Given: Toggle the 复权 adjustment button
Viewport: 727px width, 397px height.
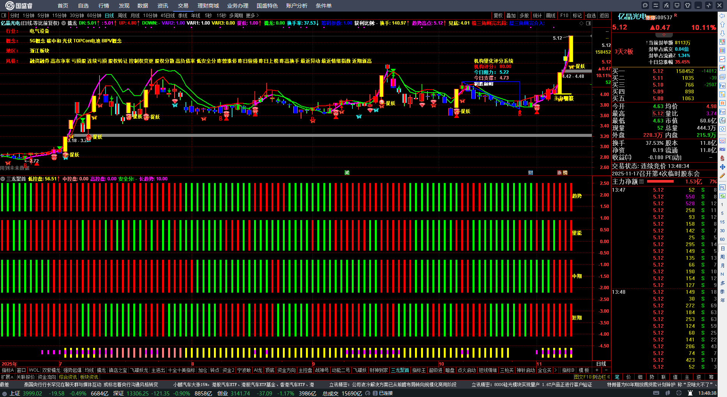Looking at the screenshot, I should (x=498, y=16).
